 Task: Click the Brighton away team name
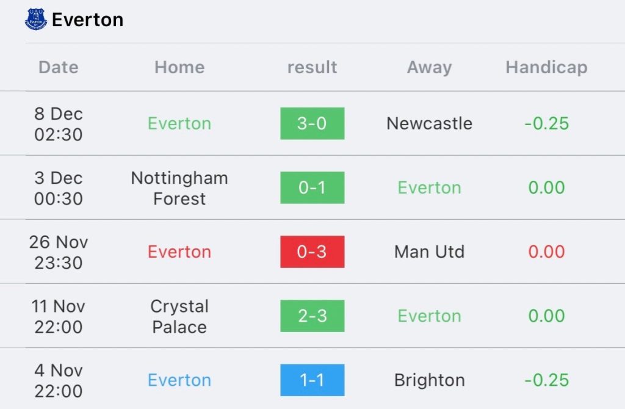point(429,380)
